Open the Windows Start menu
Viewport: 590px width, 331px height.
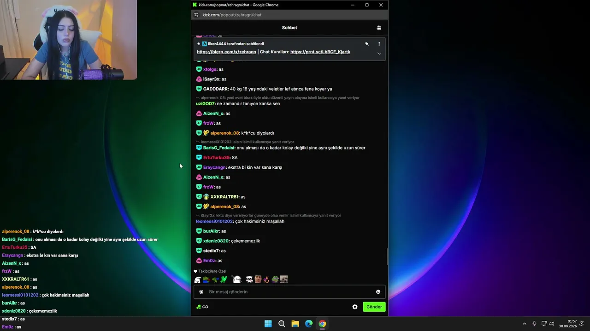coord(268,324)
